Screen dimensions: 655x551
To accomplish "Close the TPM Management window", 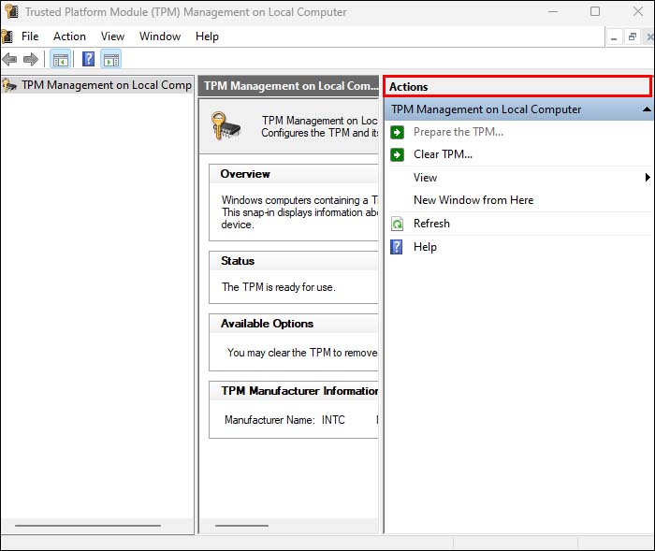I will point(638,11).
